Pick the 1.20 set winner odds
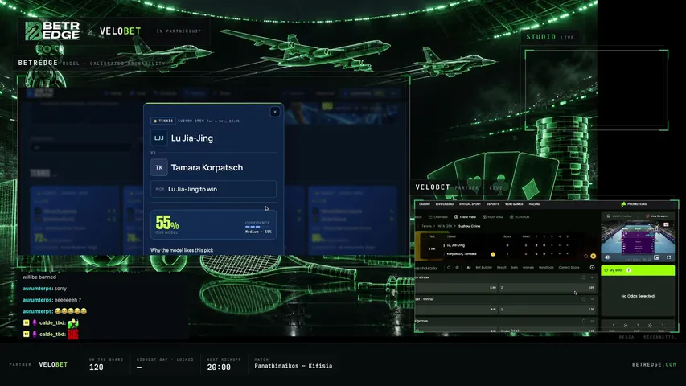The image size is (686, 386). coord(548,310)
